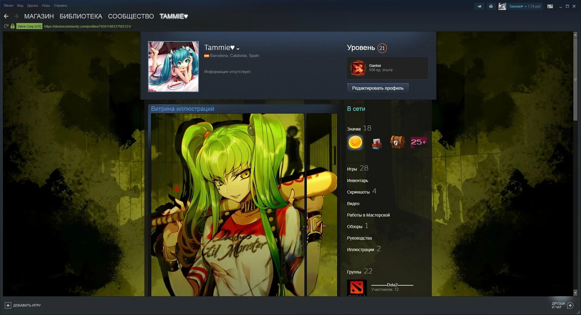581x315 pixels.
Task: Open Игры 28 link
Action: (357, 168)
